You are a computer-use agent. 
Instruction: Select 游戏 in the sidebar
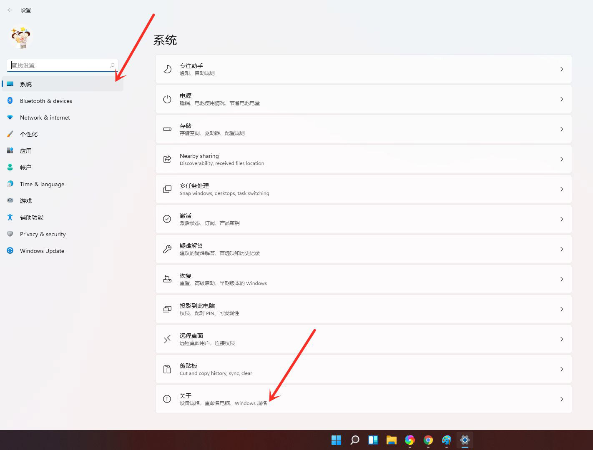pyautogui.click(x=26, y=200)
